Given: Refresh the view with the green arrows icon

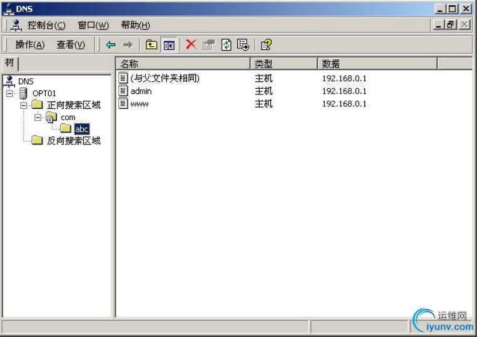Looking at the screenshot, I should 227,45.
